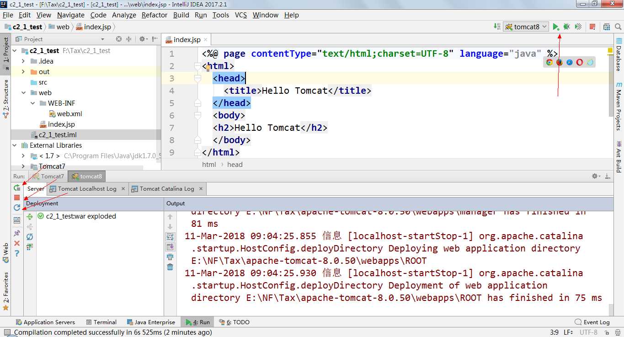Expand the < 1.7 > JDK library
The width and height of the screenshot is (624, 337).
click(24, 156)
